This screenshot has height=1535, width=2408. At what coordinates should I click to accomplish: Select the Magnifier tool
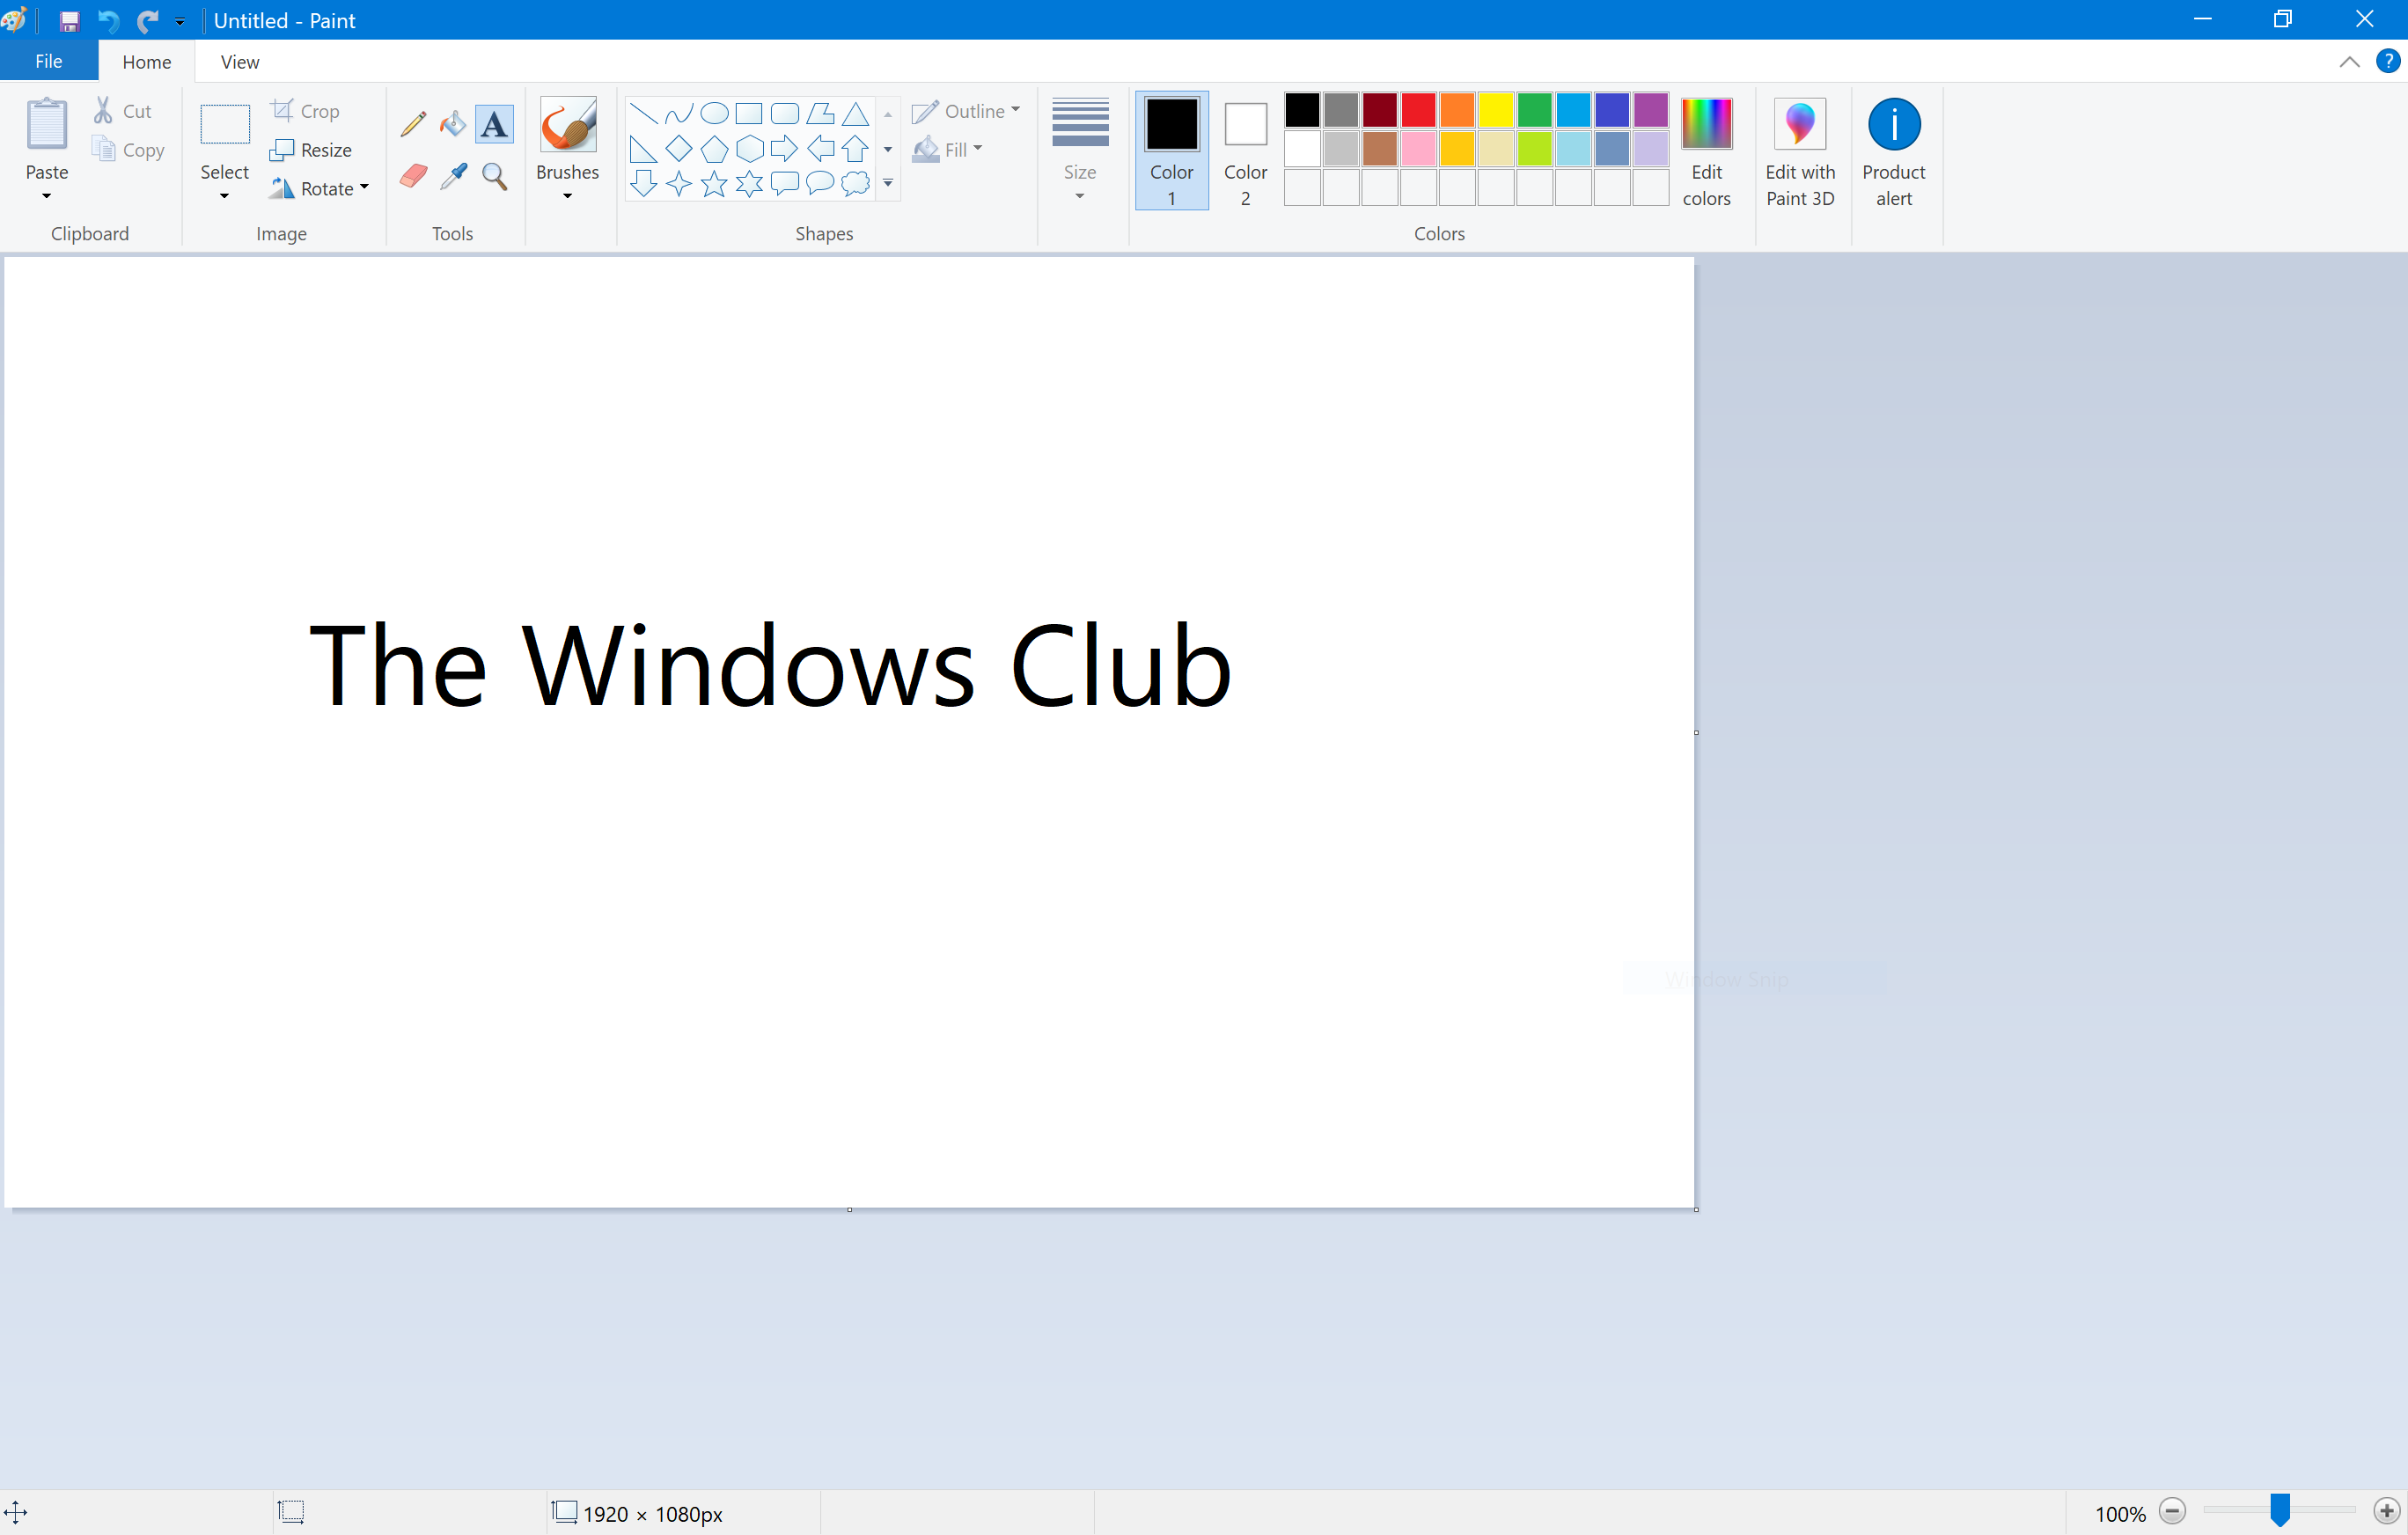[x=494, y=176]
